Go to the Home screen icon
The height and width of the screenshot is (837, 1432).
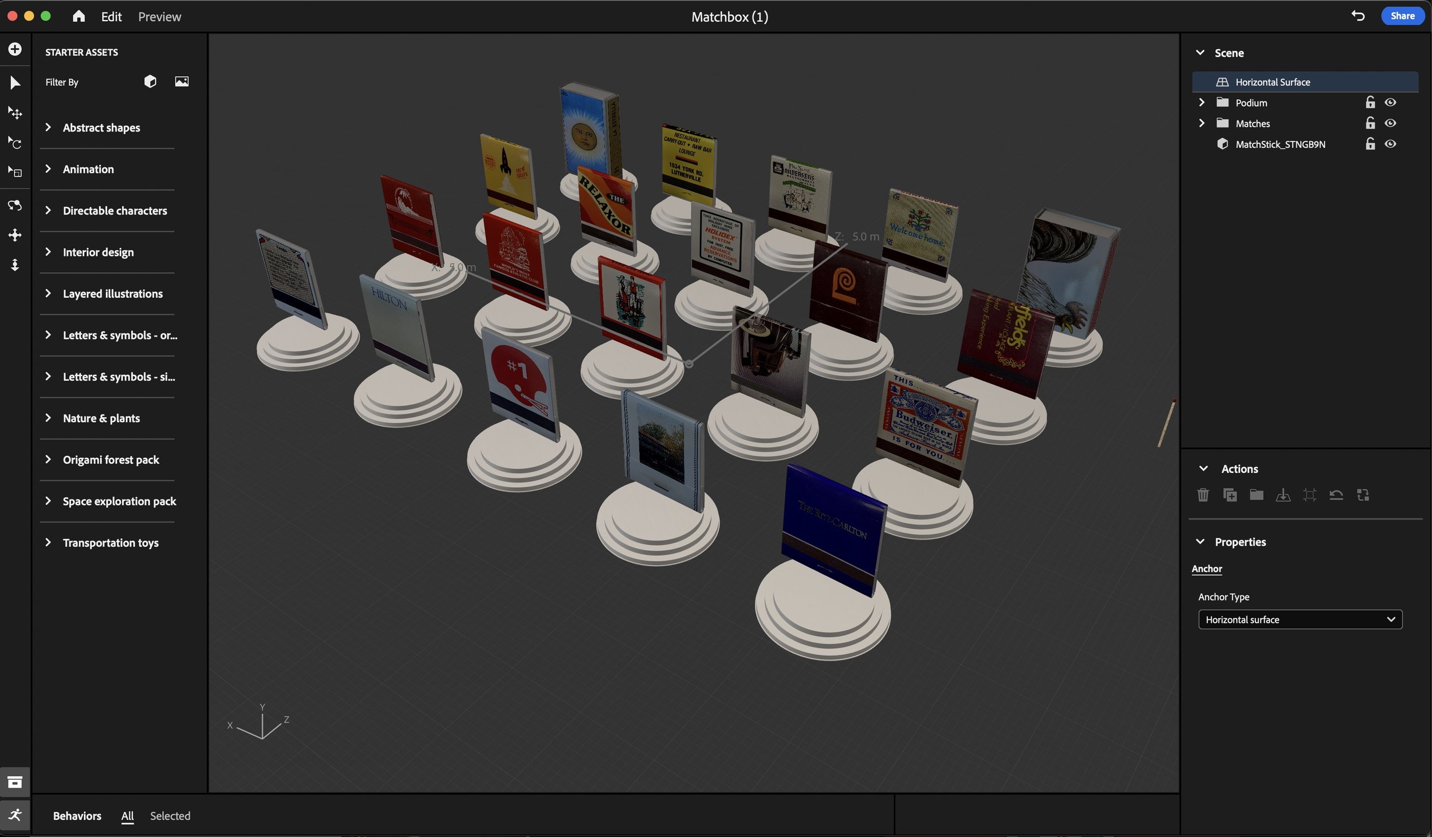[x=79, y=16]
